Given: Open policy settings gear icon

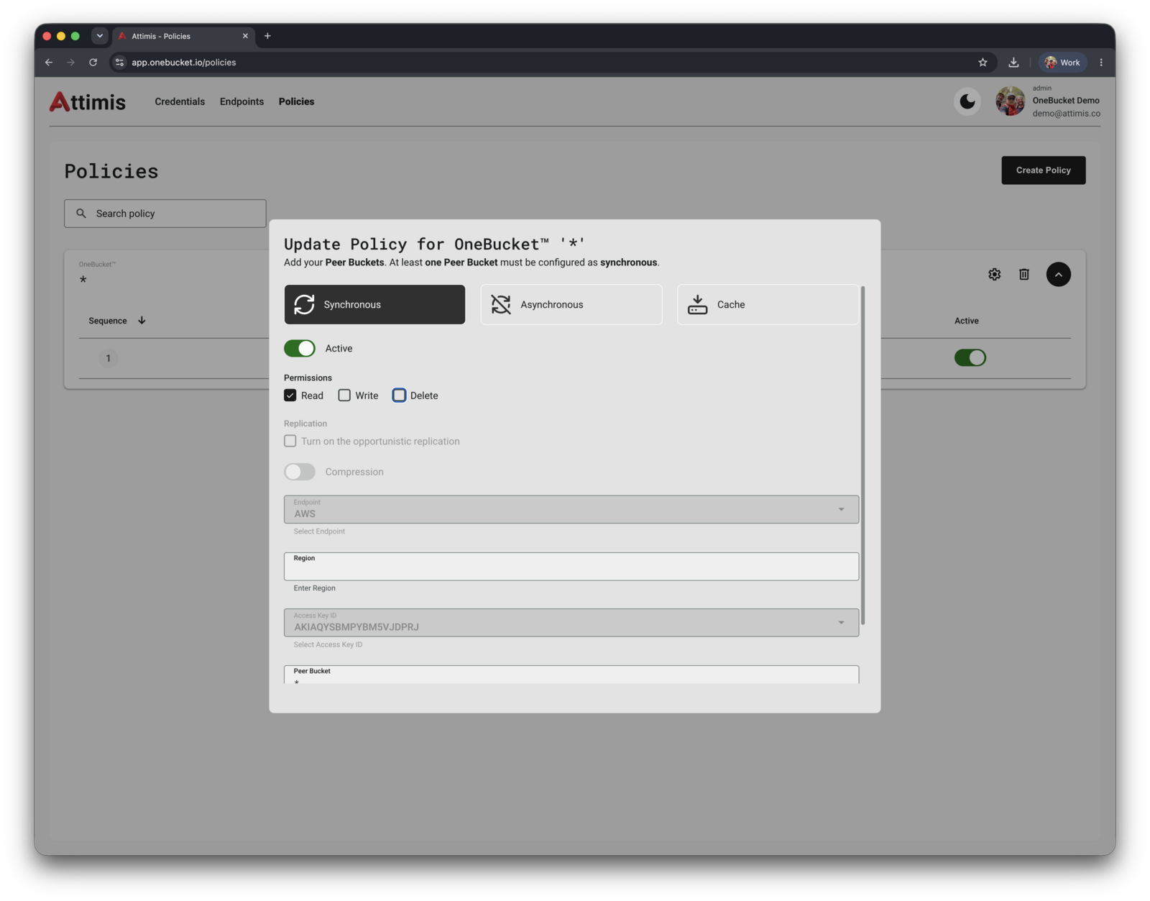Looking at the screenshot, I should 994,274.
